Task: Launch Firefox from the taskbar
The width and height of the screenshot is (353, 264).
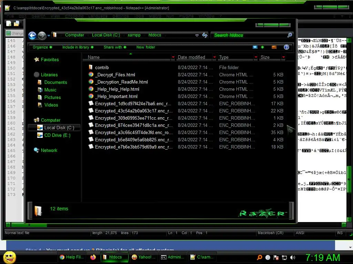Action: pyautogui.click(x=93, y=257)
